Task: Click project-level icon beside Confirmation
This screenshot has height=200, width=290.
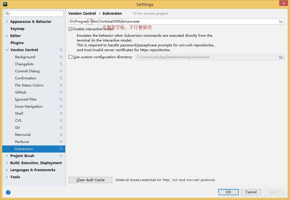Action: [61, 78]
